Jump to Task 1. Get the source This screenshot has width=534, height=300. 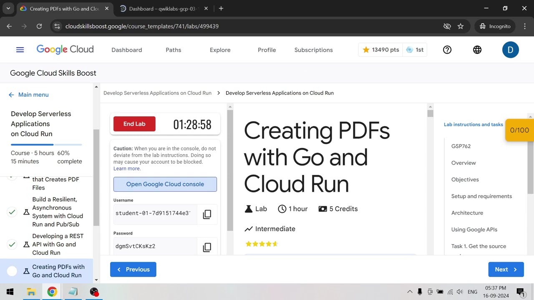pos(479,246)
